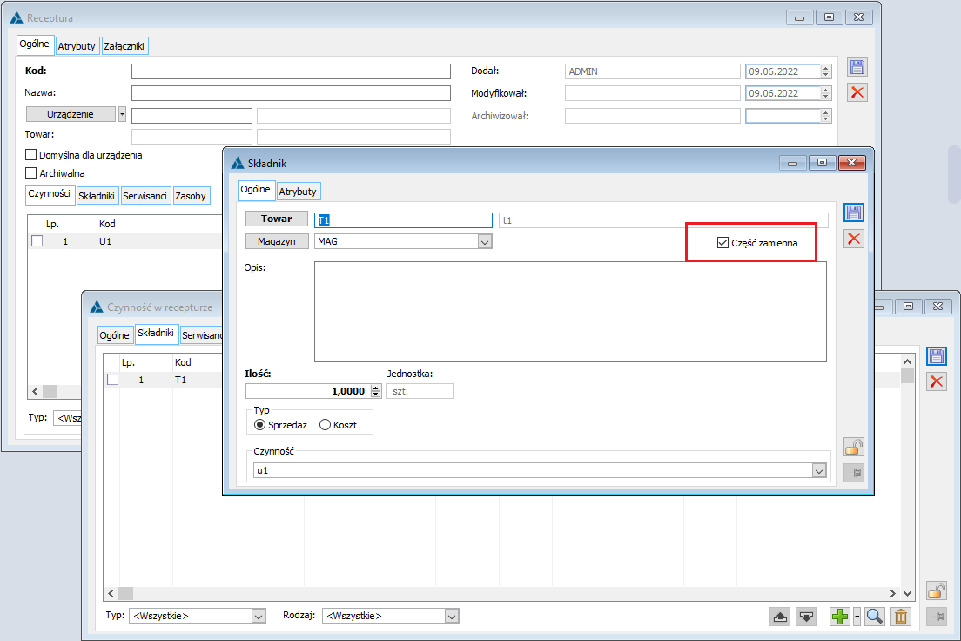Click into the Opis text area
The image size is (961, 641).
click(x=569, y=311)
